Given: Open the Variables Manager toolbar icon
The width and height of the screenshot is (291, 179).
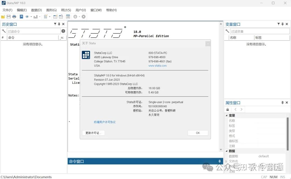Looking at the screenshot, I should pyautogui.click(x=68, y=16).
